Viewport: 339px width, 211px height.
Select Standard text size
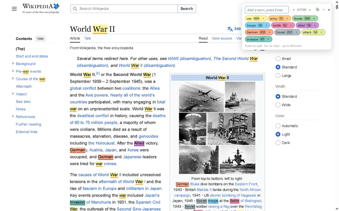point(278,67)
